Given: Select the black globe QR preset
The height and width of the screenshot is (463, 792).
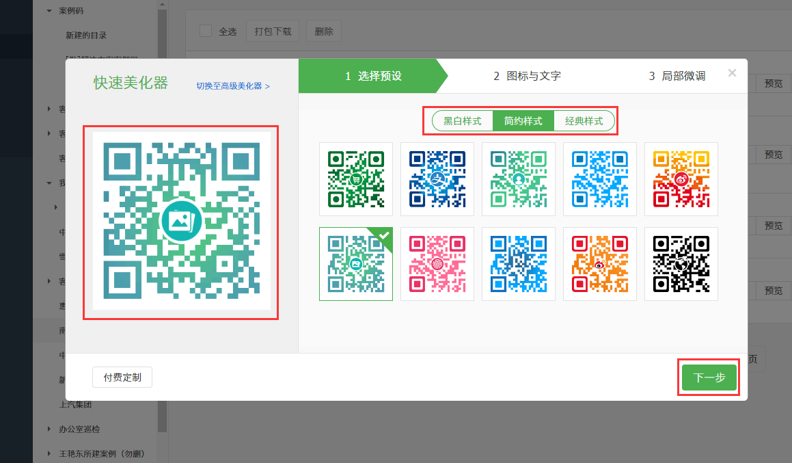Looking at the screenshot, I should pos(681,263).
